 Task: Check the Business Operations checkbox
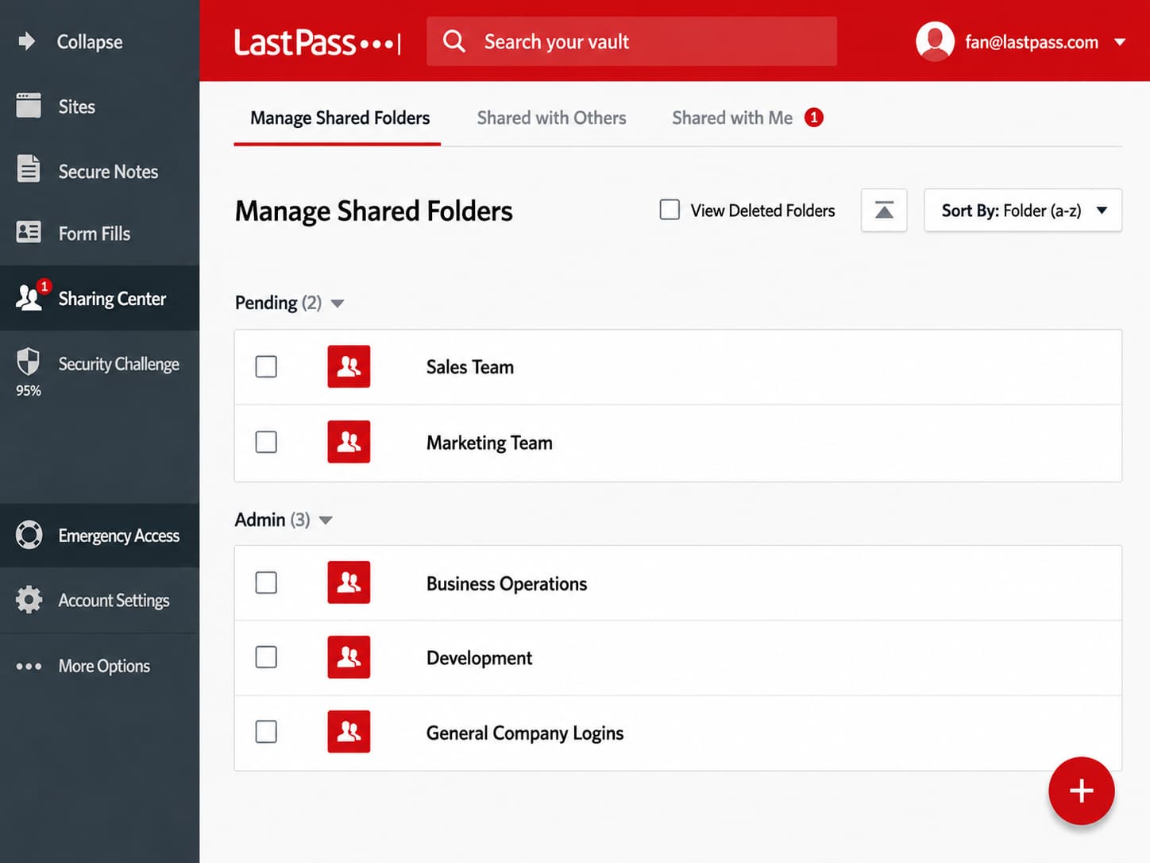click(266, 582)
